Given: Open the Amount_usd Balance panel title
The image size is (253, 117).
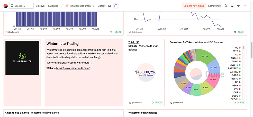Looking at the screenshot, I should pos(17,113).
